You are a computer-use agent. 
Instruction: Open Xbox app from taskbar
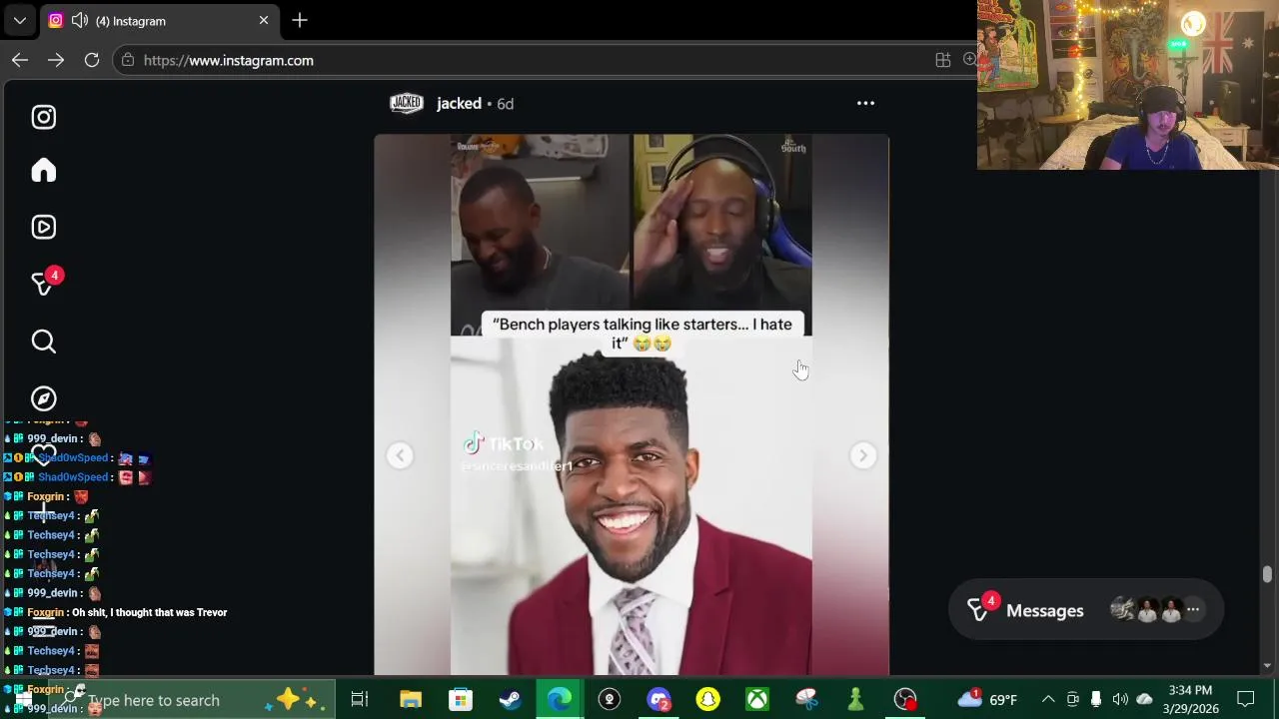point(757,699)
